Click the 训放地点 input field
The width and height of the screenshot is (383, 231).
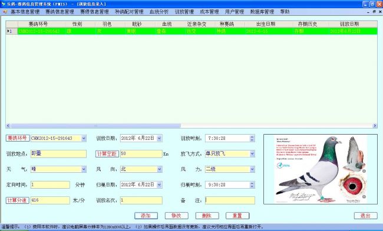tap(58, 154)
